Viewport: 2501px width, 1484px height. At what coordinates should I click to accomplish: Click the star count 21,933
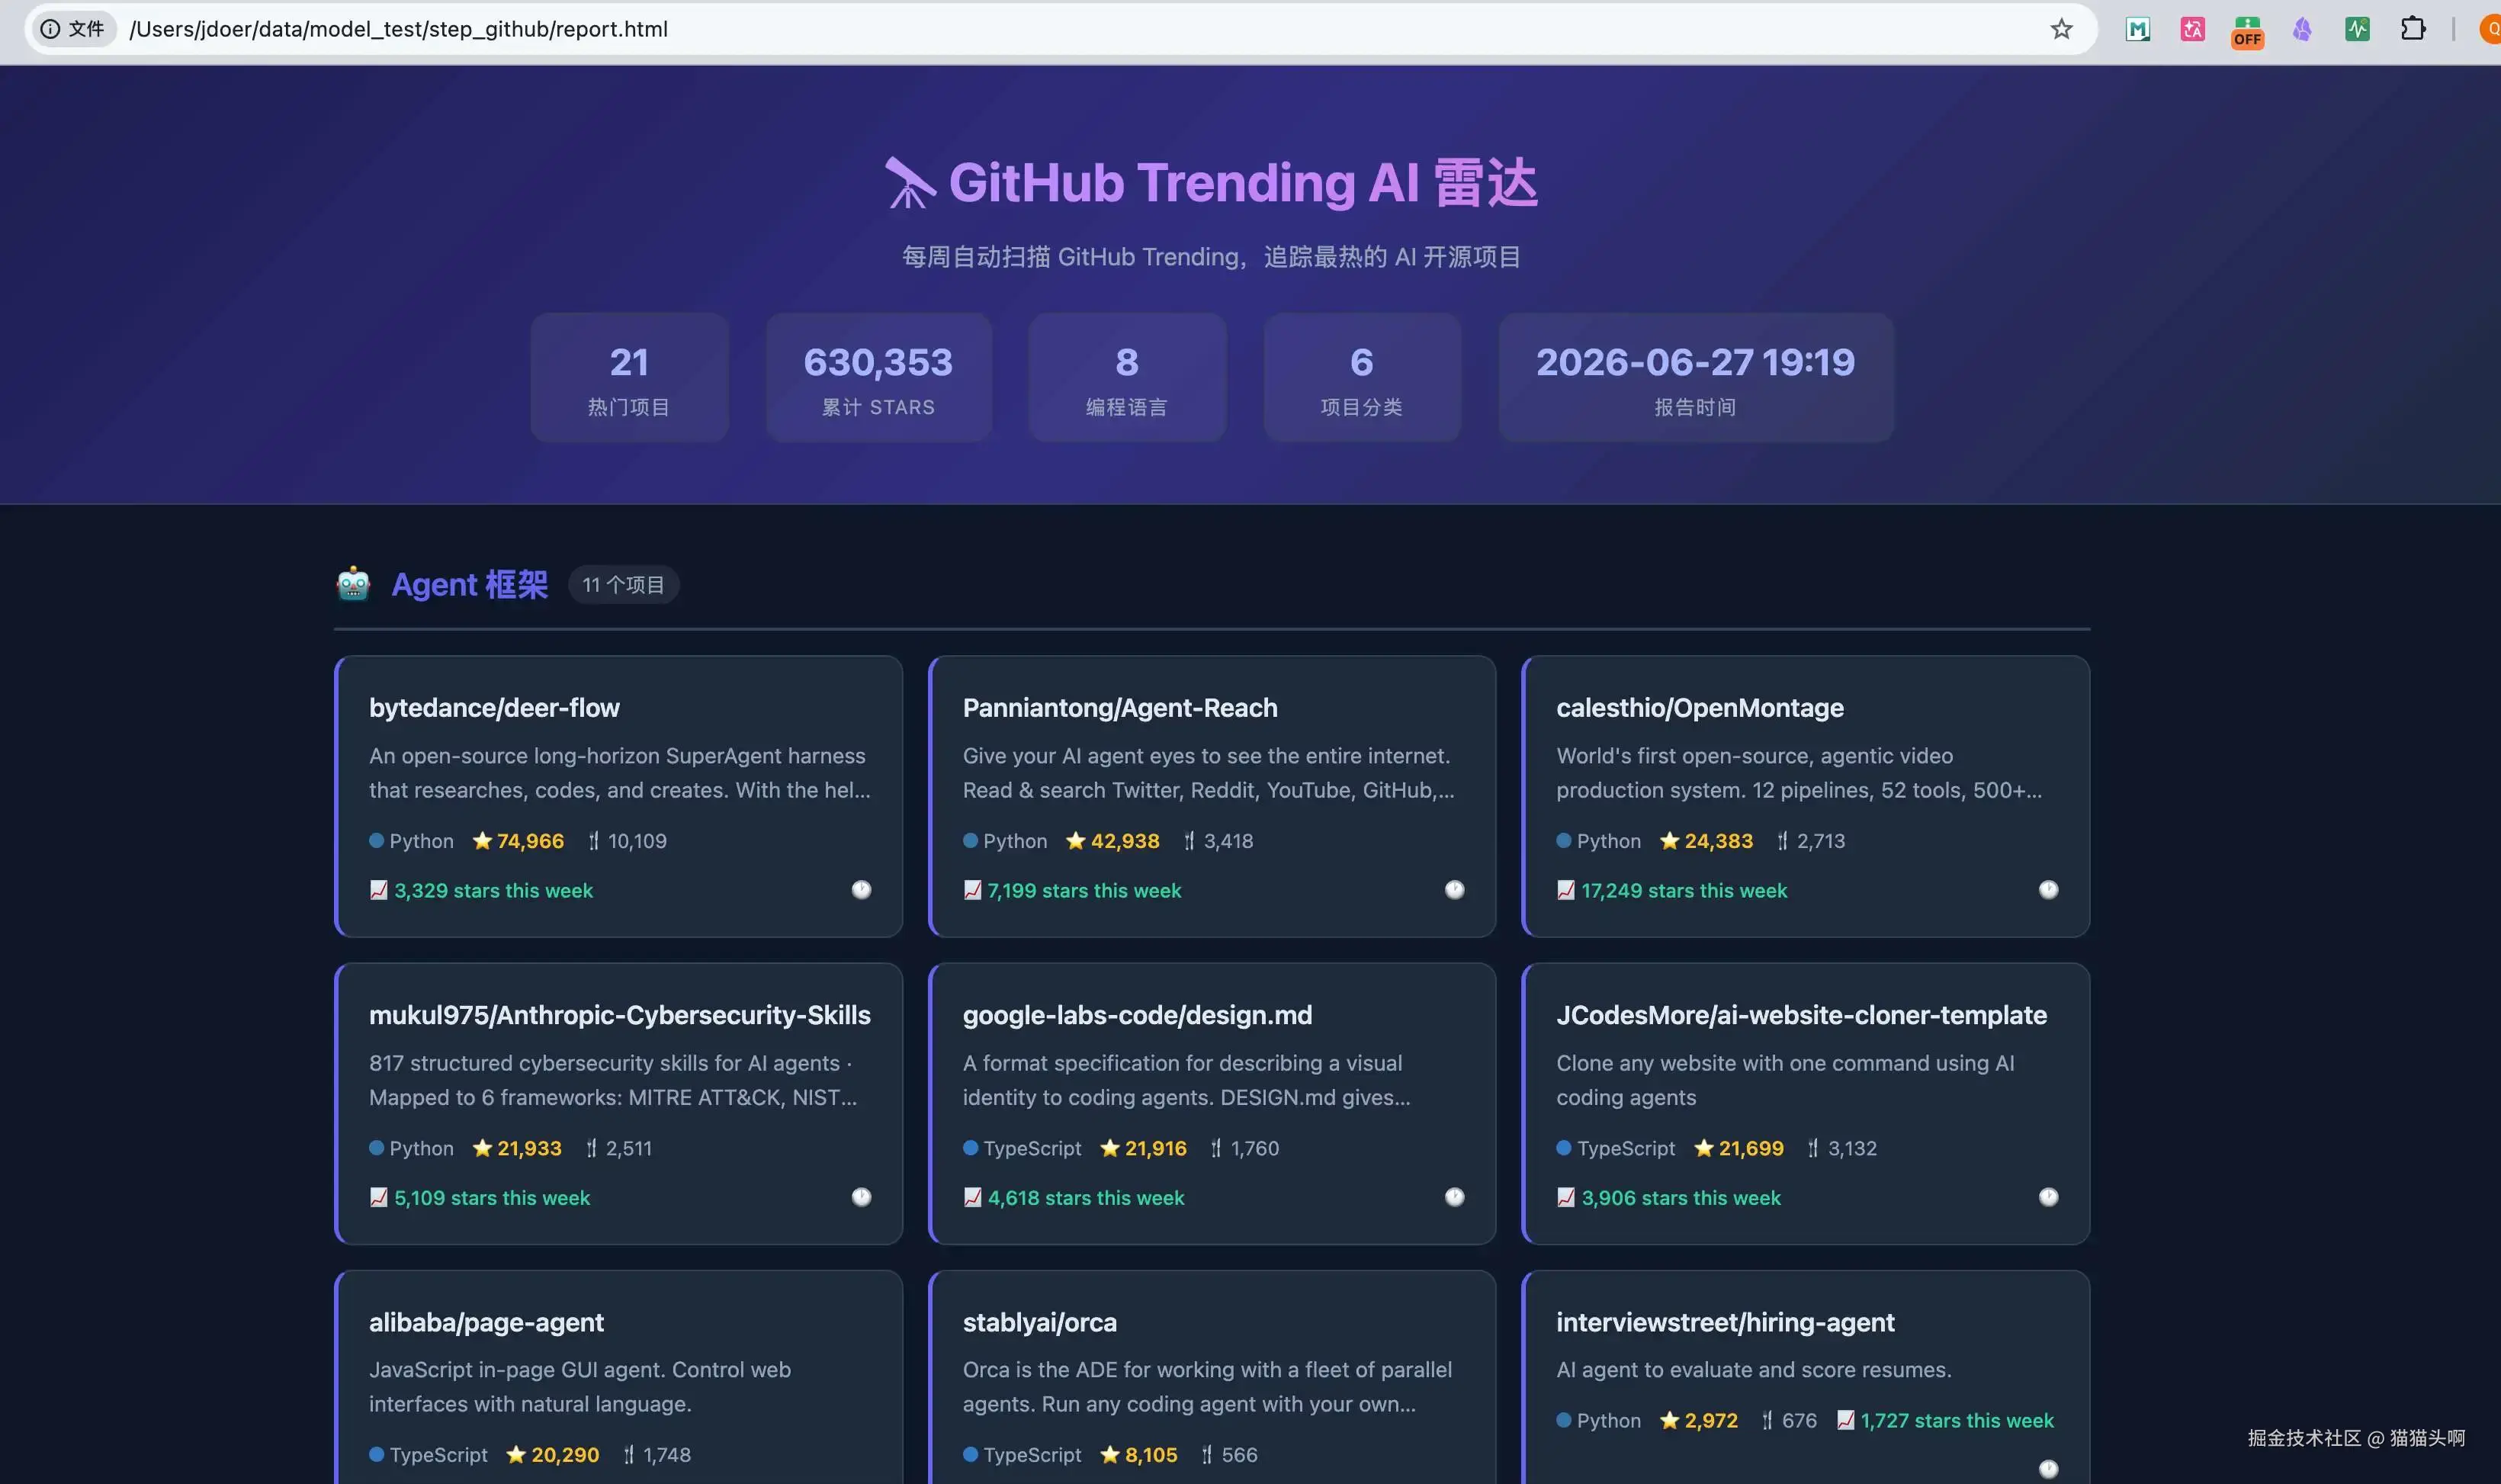(x=528, y=1148)
